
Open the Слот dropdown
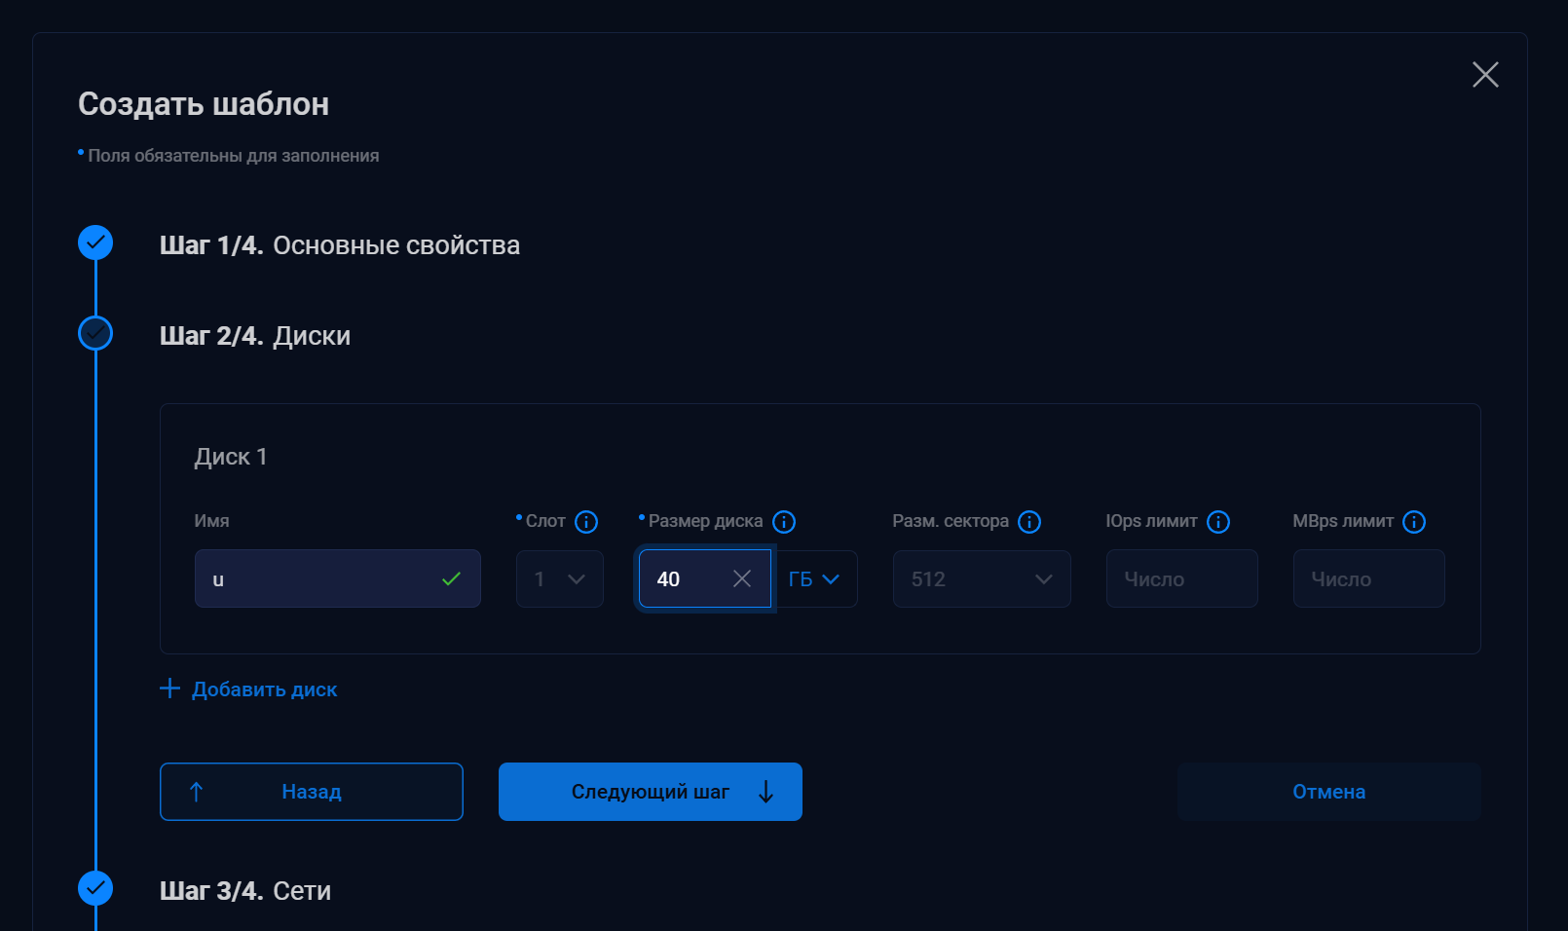560,578
